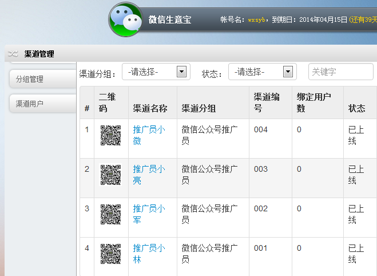Click the 渠道名称 column header

click(x=150, y=108)
